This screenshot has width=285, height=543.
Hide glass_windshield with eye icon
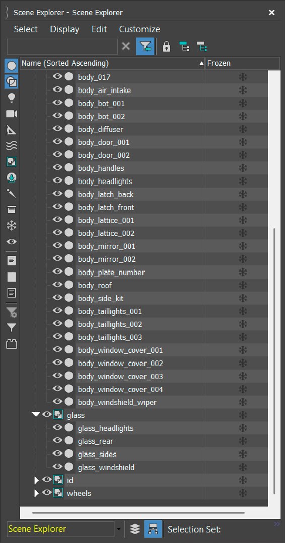pos(57,467)
